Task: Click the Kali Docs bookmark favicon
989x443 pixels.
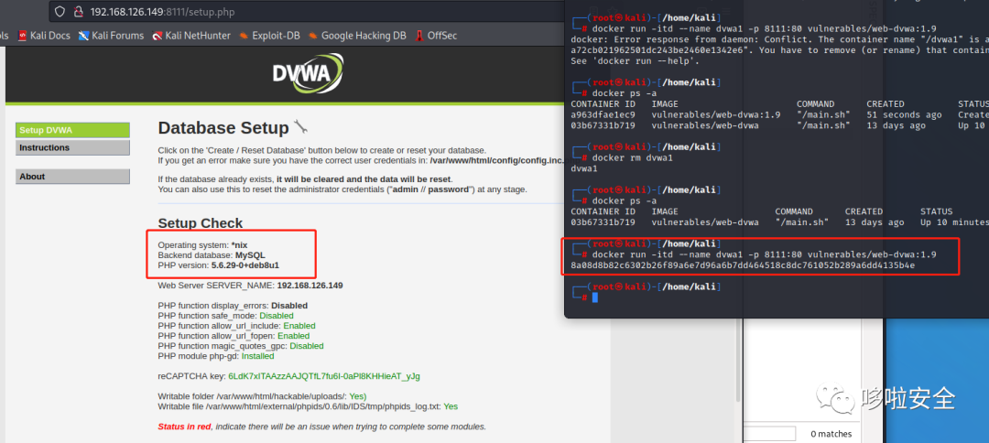Action: pos(23,36)
